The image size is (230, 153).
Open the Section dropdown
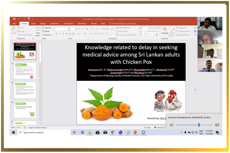47,35
